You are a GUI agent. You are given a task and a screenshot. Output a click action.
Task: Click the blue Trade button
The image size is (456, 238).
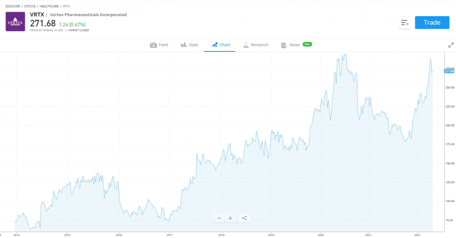tap(432, 23)
